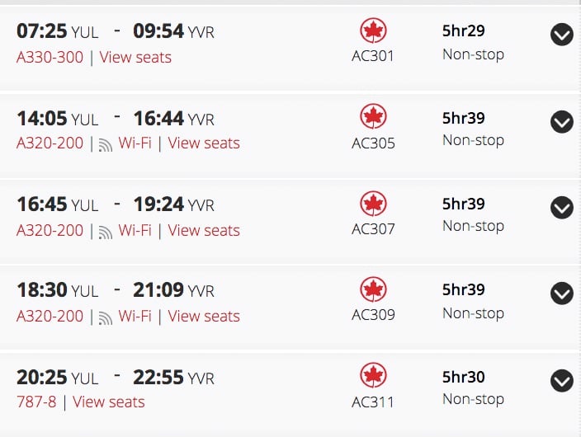Open A320-200 aircraft link on 18:30 flight

[50, 317]
